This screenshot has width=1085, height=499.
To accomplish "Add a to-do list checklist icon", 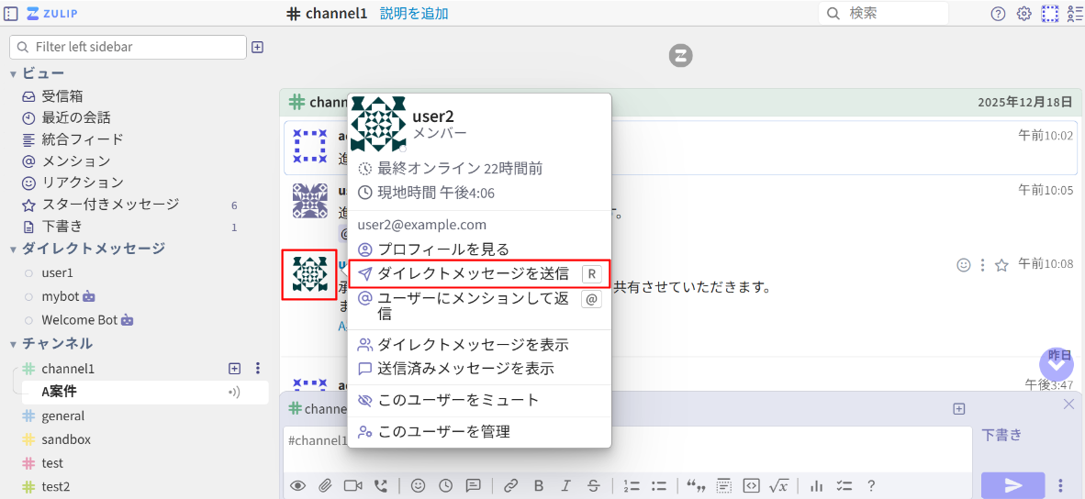I will [844, 485].
